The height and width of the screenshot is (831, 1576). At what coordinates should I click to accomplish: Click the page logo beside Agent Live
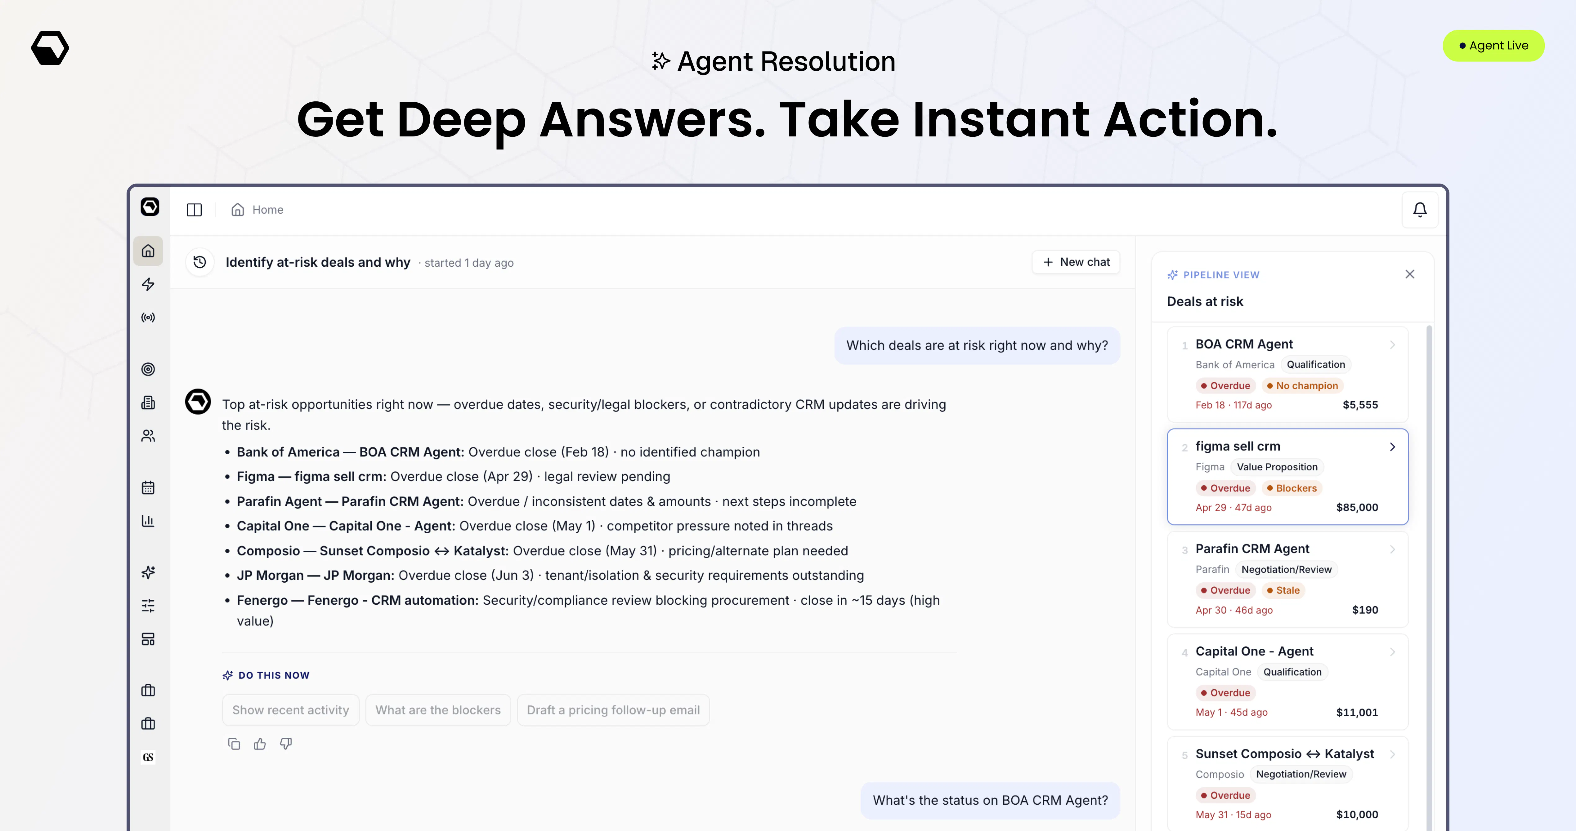[50, 48]
